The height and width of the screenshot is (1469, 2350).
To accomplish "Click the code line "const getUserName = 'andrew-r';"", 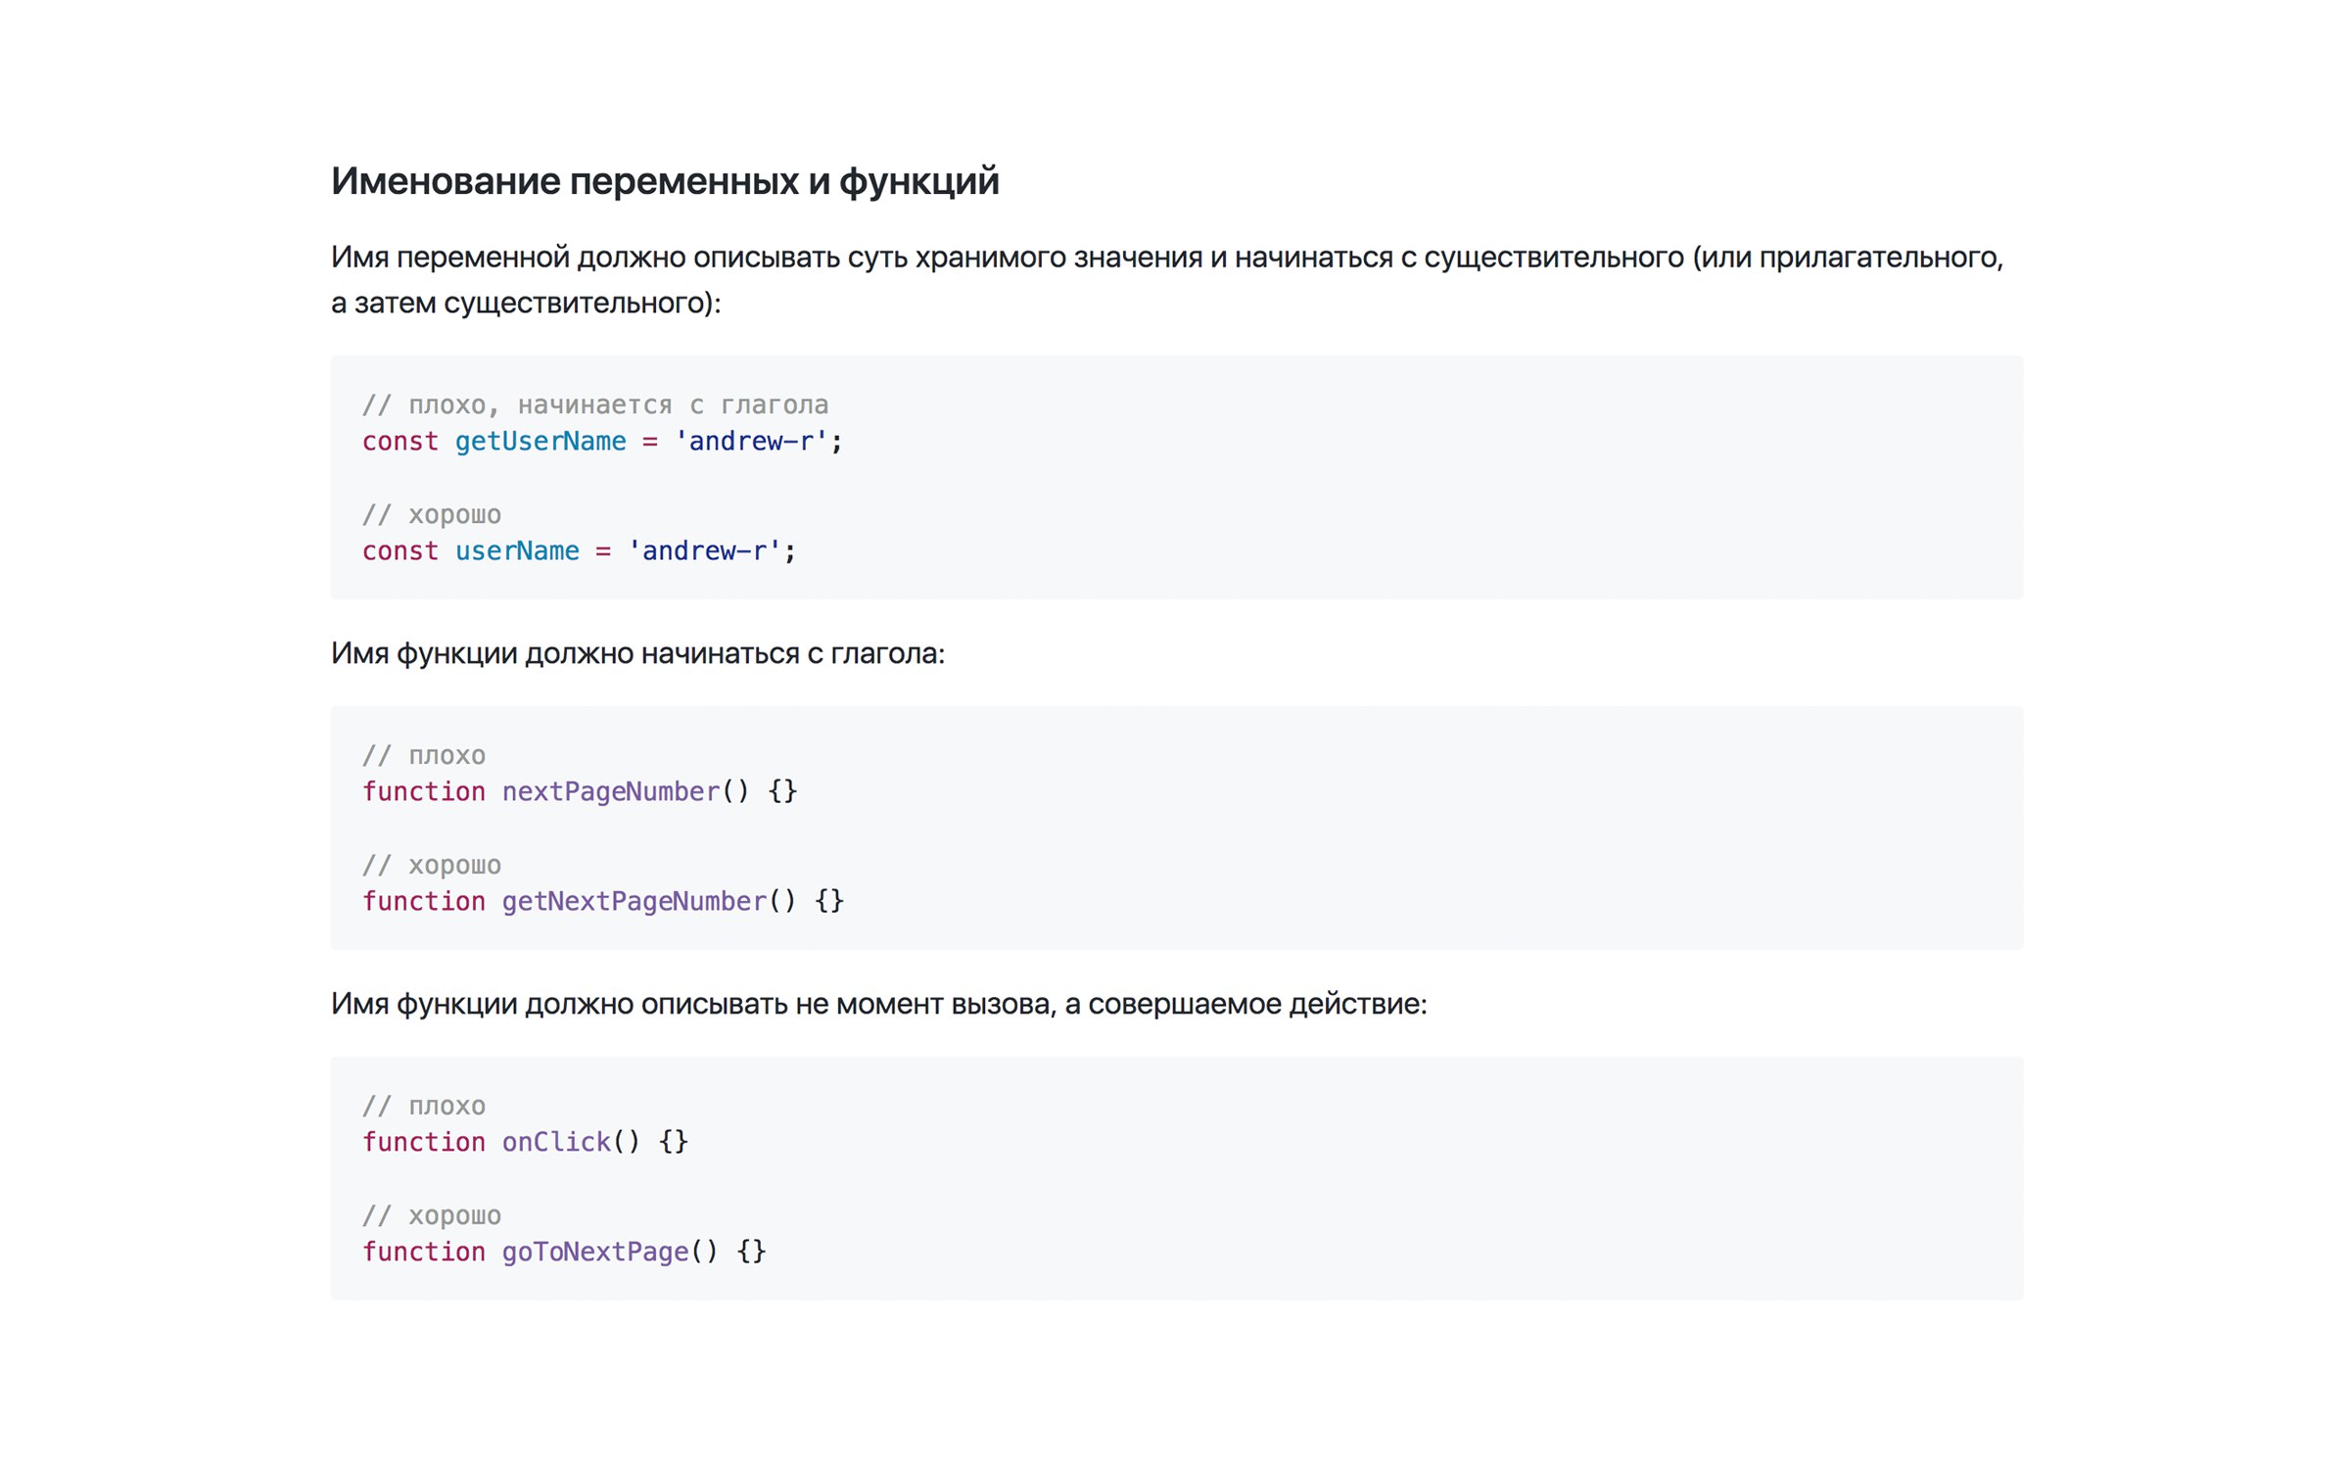I will click(602, 442).
